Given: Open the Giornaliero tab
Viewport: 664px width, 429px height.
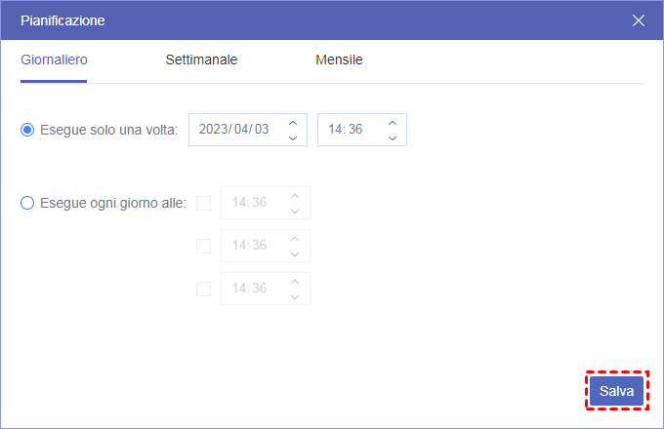Looking at the screenshot, I should (x=54, y=59).
